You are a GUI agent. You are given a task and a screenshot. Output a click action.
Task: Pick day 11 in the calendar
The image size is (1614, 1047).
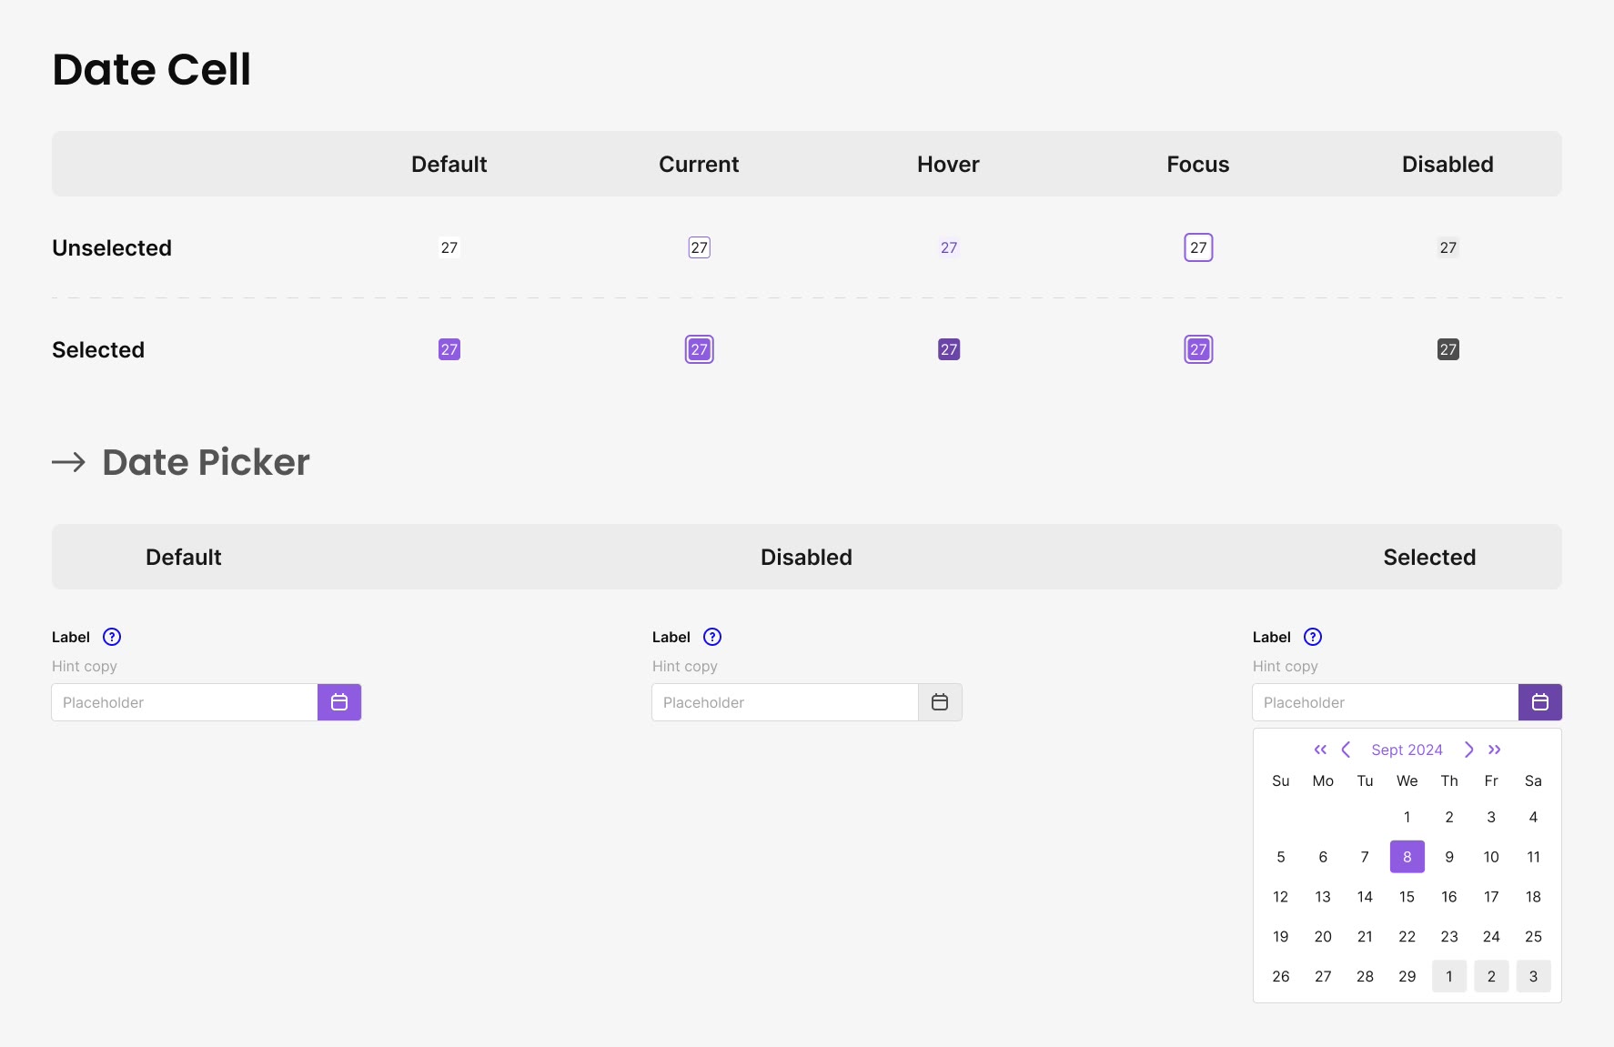[1533, 857]
